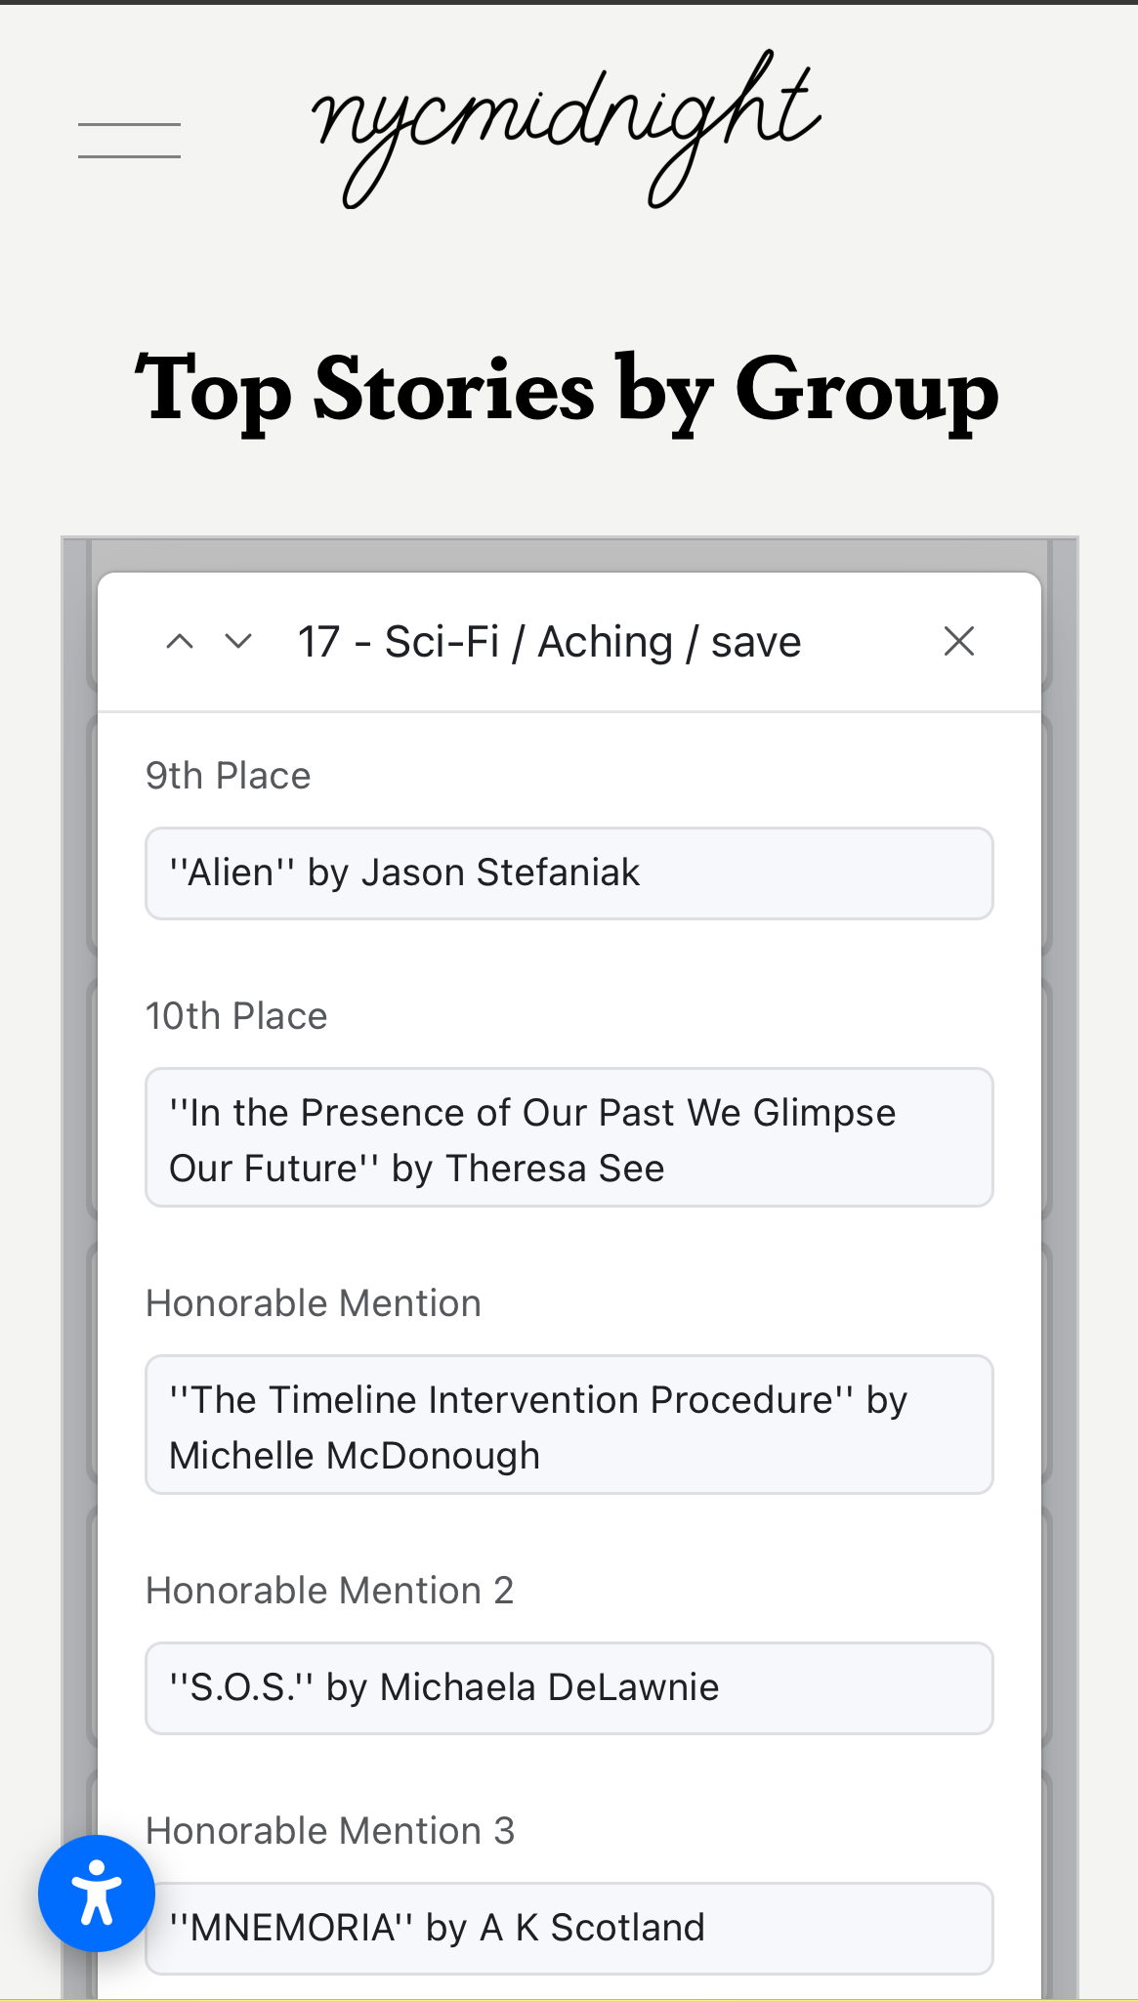The height and width of the screenshot is (2001, 1138).
Task: Select the "S.O.S." by Michaela DeLawnie field
Action: coord(569,1688)
